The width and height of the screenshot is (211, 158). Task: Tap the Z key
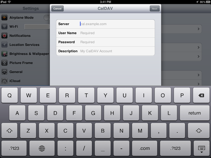[28, 131]
